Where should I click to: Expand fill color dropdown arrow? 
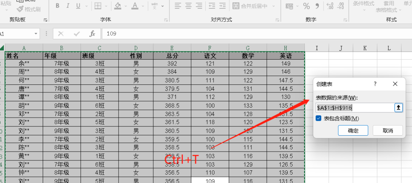tap(126, 6)
